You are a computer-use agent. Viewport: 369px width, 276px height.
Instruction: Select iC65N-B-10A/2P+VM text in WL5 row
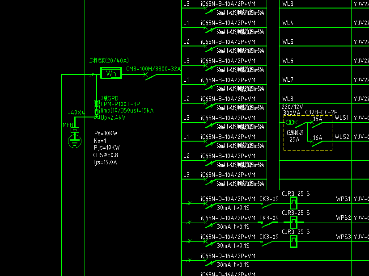click(228, 42)
